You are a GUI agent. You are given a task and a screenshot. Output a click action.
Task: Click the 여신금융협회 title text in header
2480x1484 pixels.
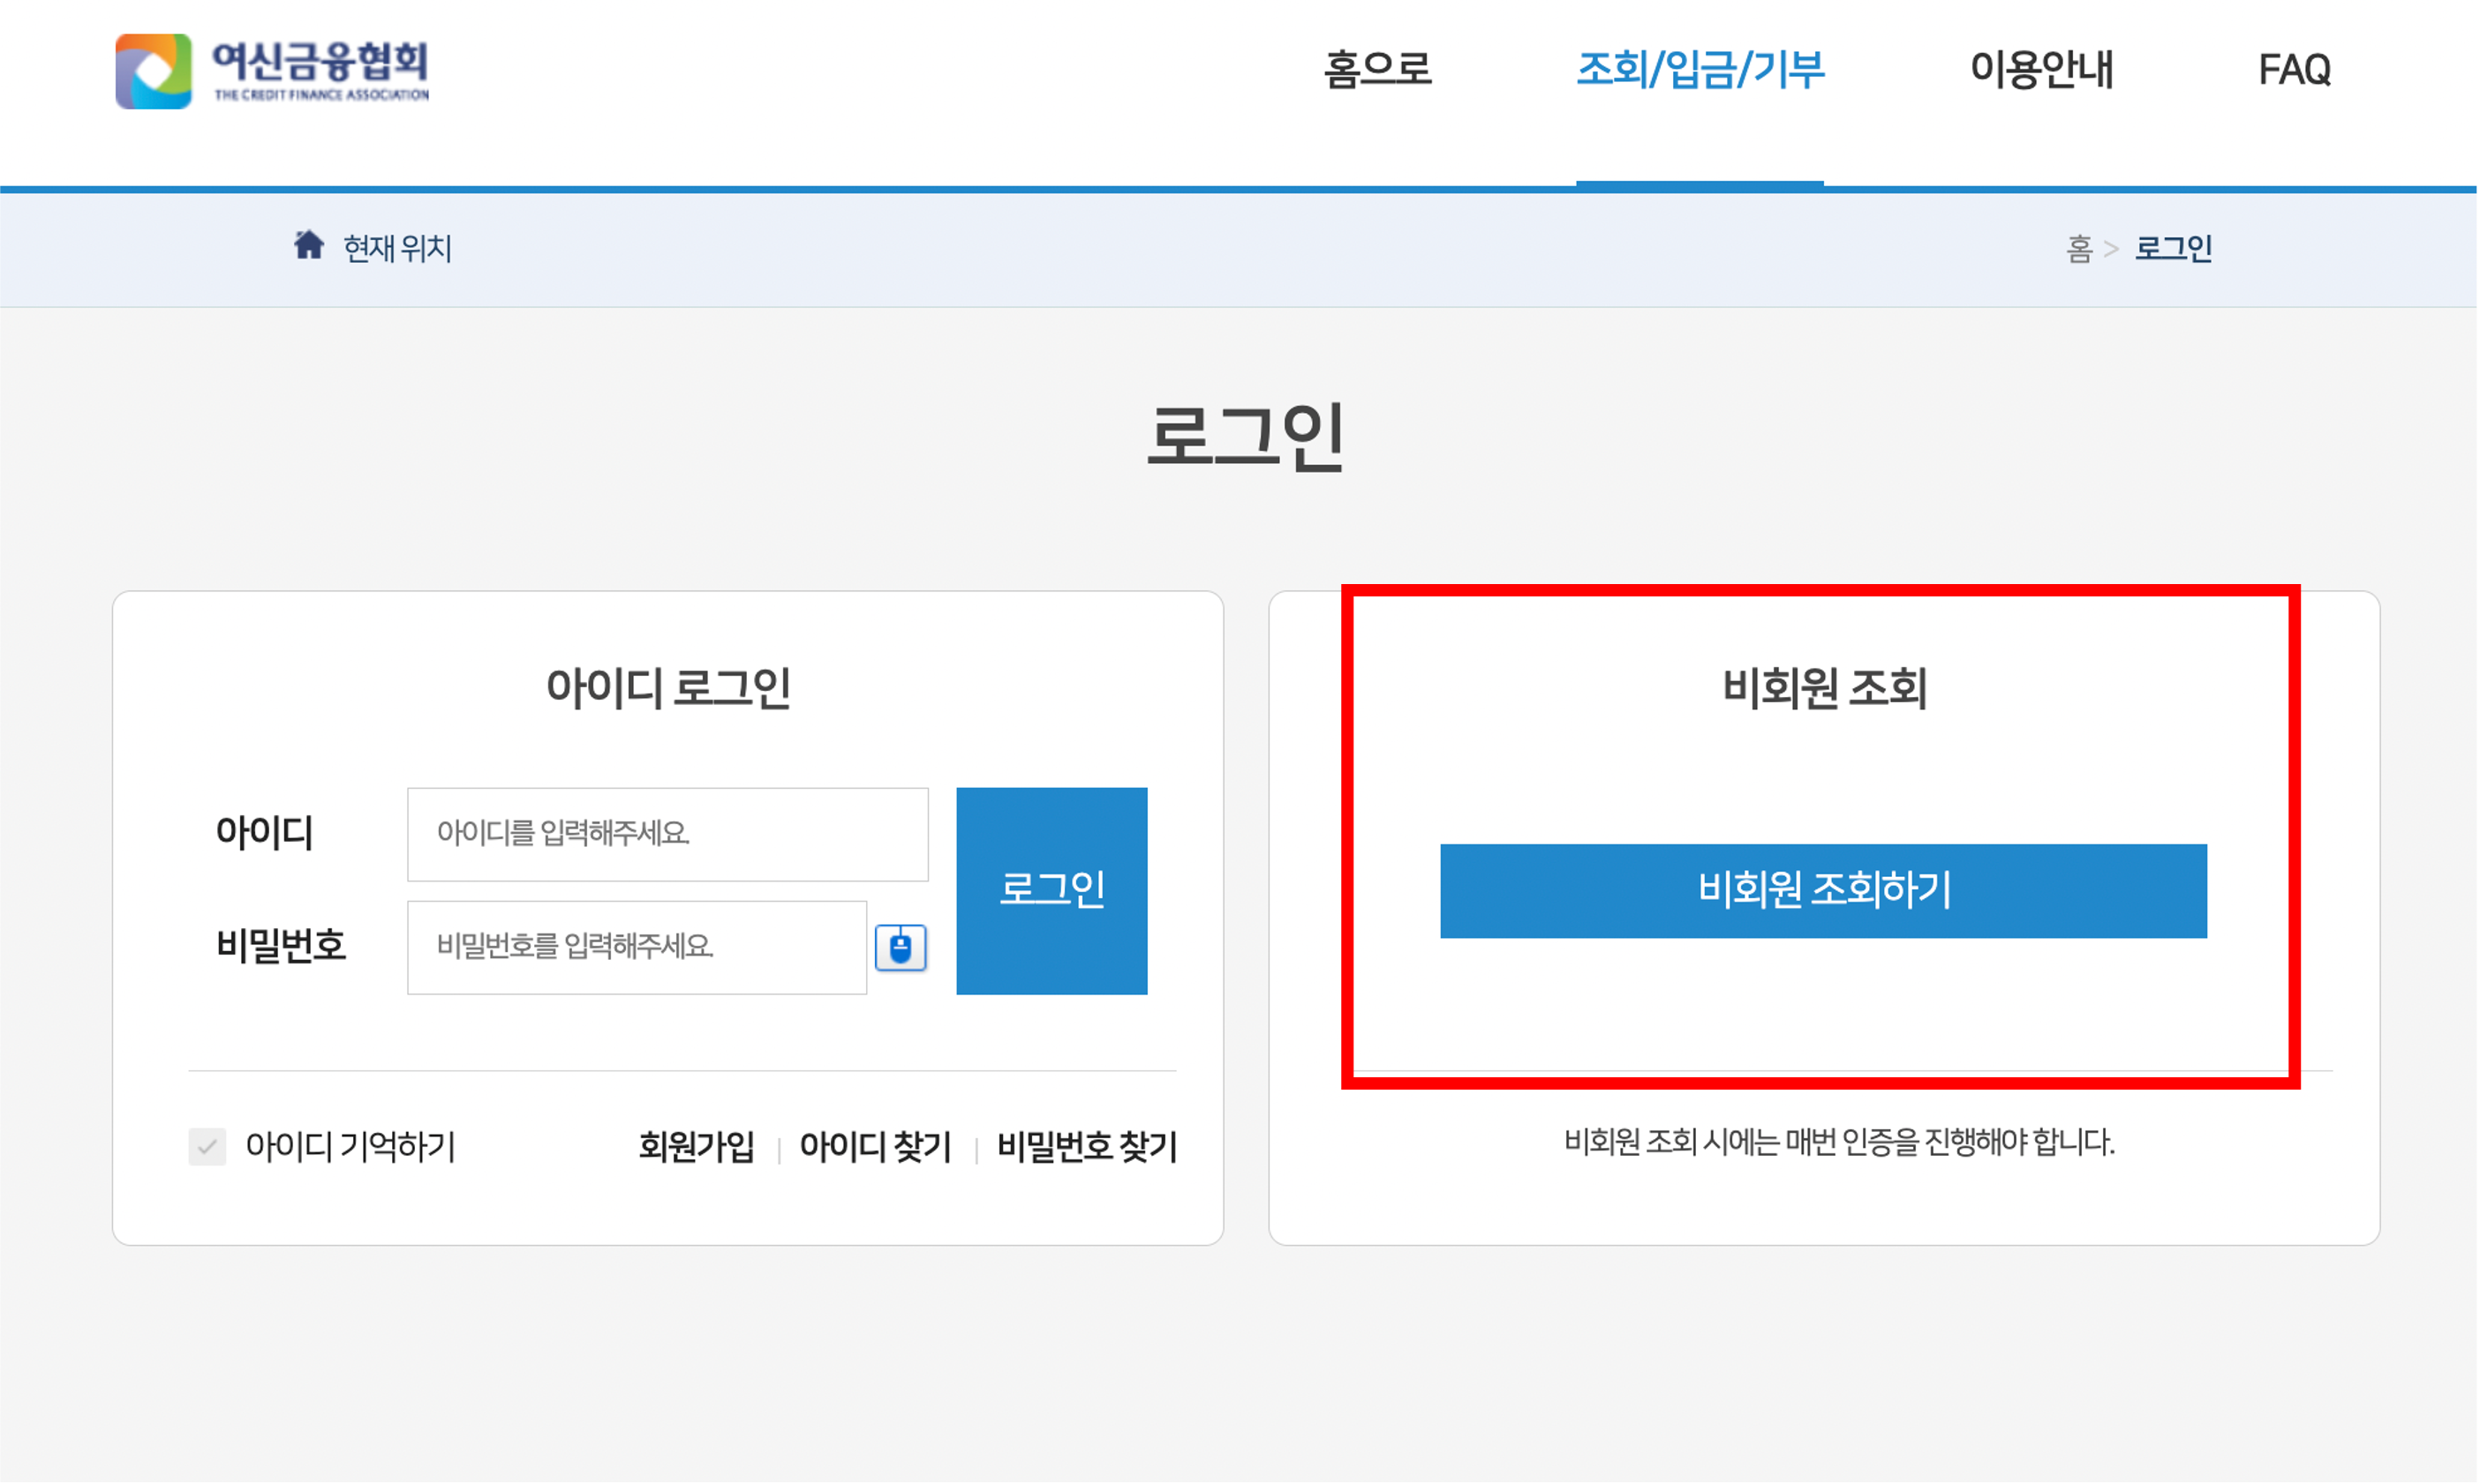coord(320,62)
